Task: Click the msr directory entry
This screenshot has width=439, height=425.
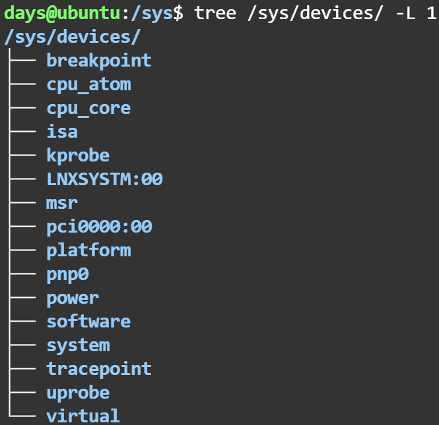Action: 62,203
